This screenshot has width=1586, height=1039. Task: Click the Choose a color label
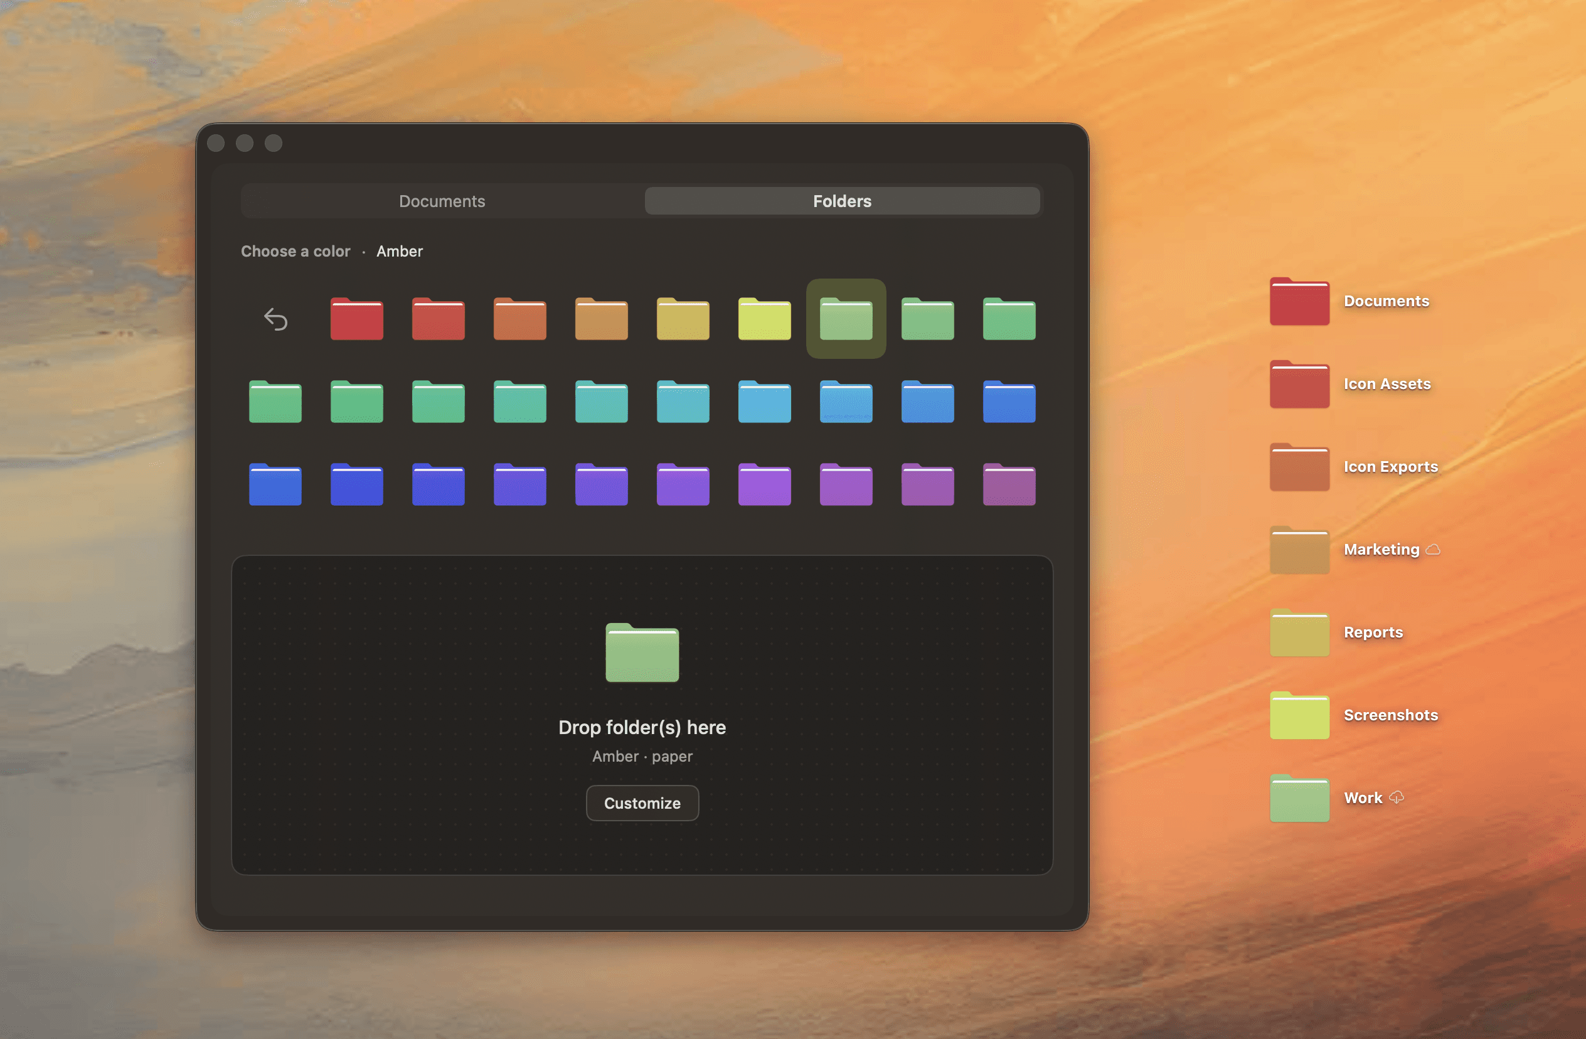pos(295,251)
